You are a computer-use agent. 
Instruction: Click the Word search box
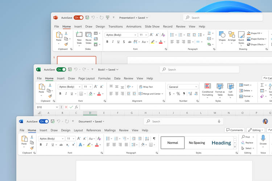[184, 121]
